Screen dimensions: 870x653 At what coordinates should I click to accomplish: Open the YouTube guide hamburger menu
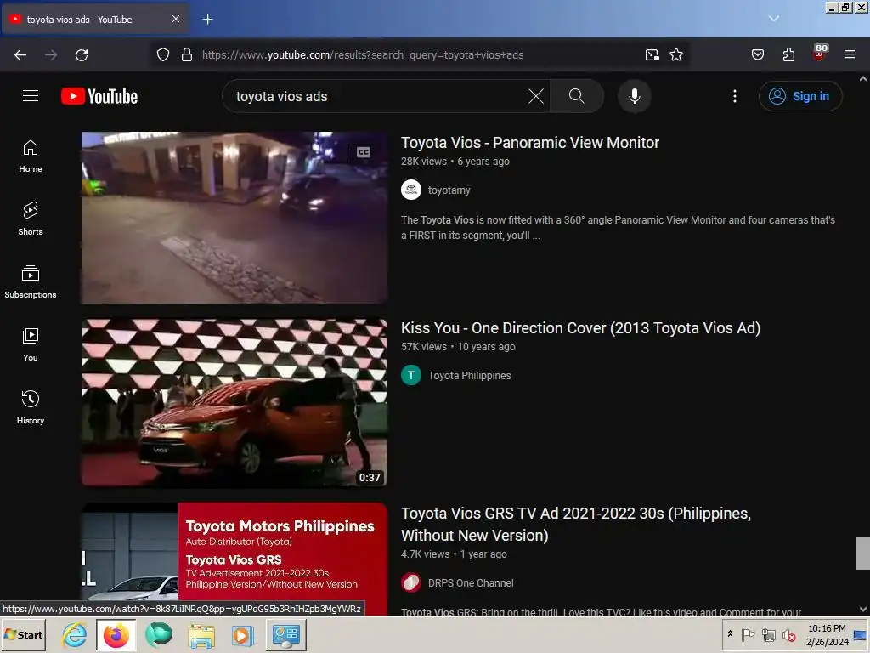click(x=31, y=96)
